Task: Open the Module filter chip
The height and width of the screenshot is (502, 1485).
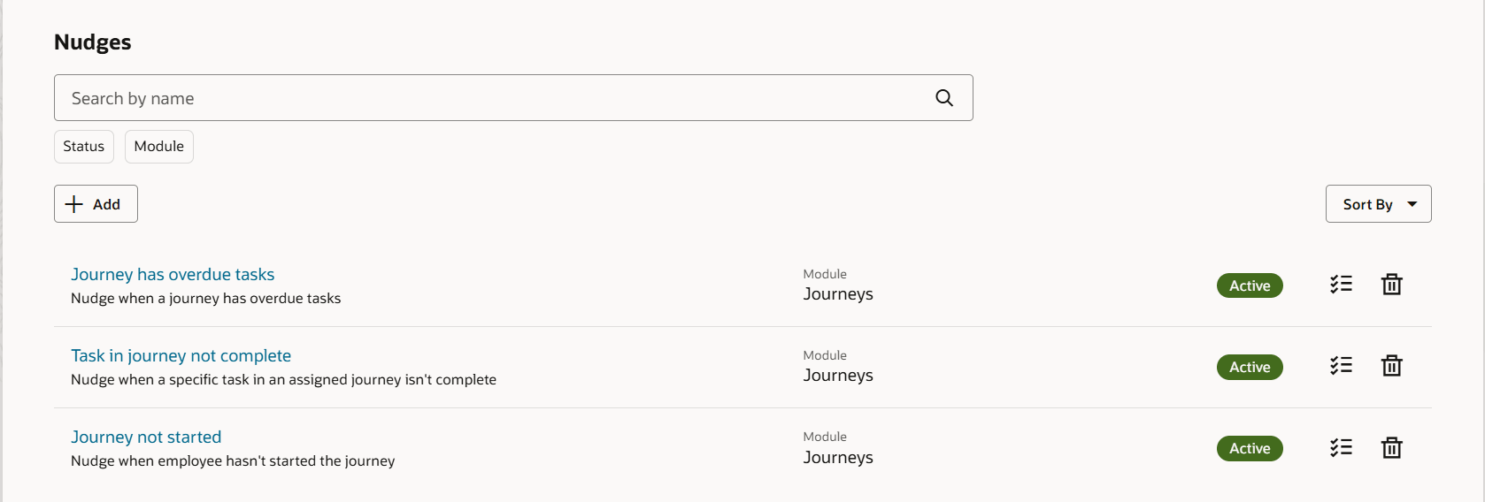Action: click(x=159, y=147)
